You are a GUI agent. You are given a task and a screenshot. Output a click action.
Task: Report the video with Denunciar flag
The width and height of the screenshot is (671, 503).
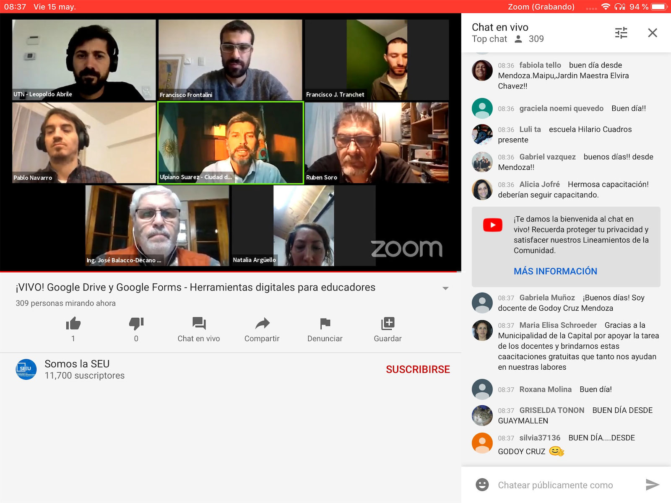[x=325, y=329]
